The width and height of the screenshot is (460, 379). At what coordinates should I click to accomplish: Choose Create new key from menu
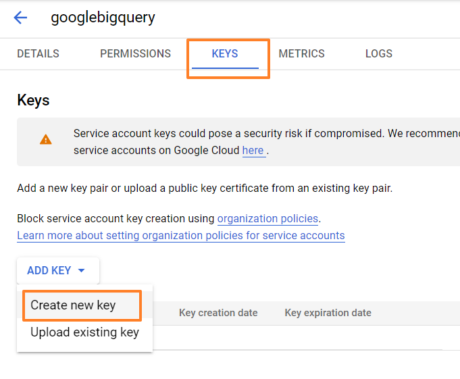click(73, 305)
